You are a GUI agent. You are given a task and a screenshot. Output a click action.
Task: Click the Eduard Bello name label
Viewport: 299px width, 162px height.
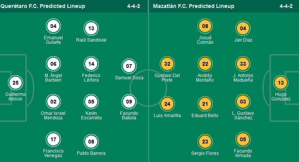(x=206, y=116)
